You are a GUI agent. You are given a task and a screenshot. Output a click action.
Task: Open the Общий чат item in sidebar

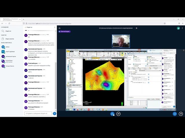(x=8, y=31)
